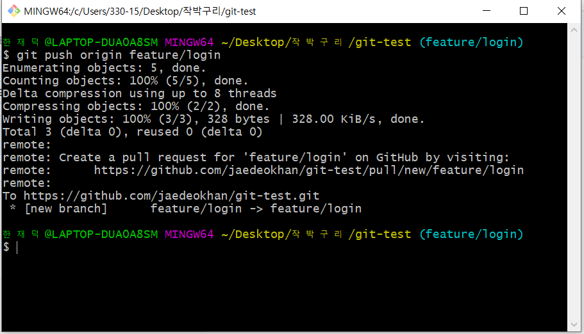Click the empty command prompt cursor line
Screen dimensions: 584x334
coord(10,247)
